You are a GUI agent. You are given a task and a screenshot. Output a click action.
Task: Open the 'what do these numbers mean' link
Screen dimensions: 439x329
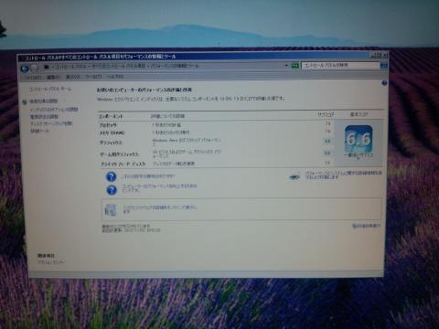148,176
